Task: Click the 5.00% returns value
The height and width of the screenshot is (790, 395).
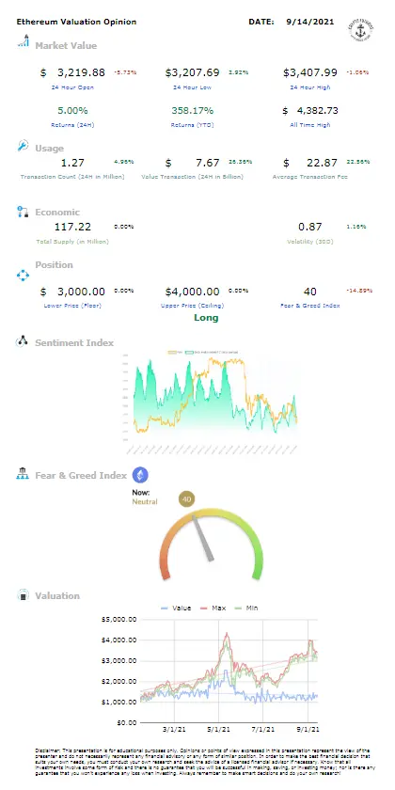Action: coord(72,110)
